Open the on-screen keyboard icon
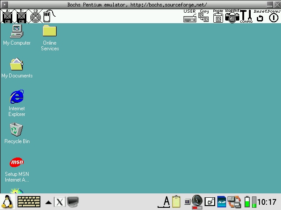The width and height of the screenshot is (281, 210). point(29,202)
